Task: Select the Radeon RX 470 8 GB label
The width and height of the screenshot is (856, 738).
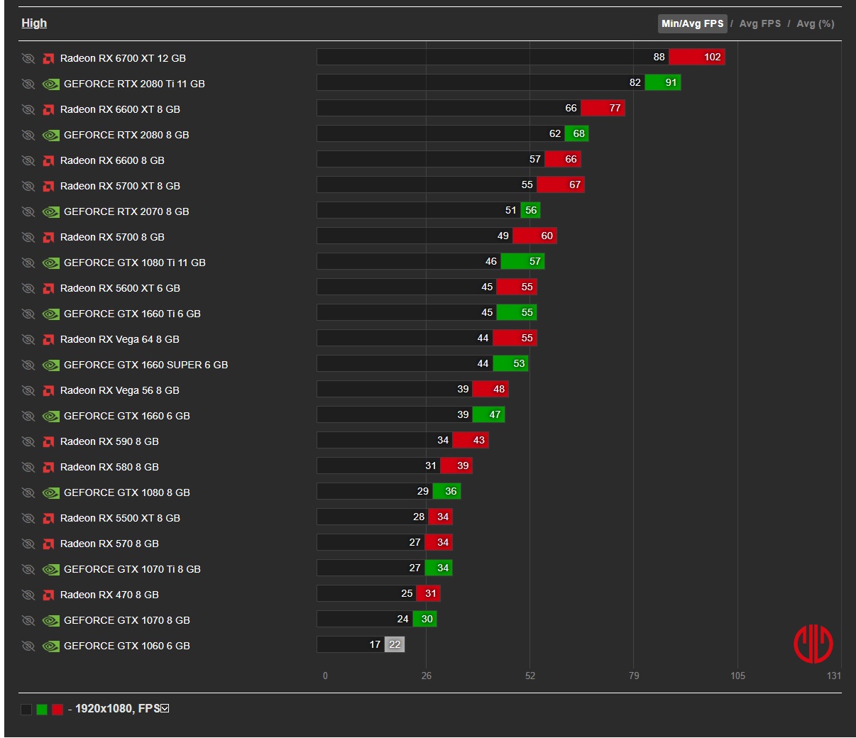Action: click(x=109, y=595)
